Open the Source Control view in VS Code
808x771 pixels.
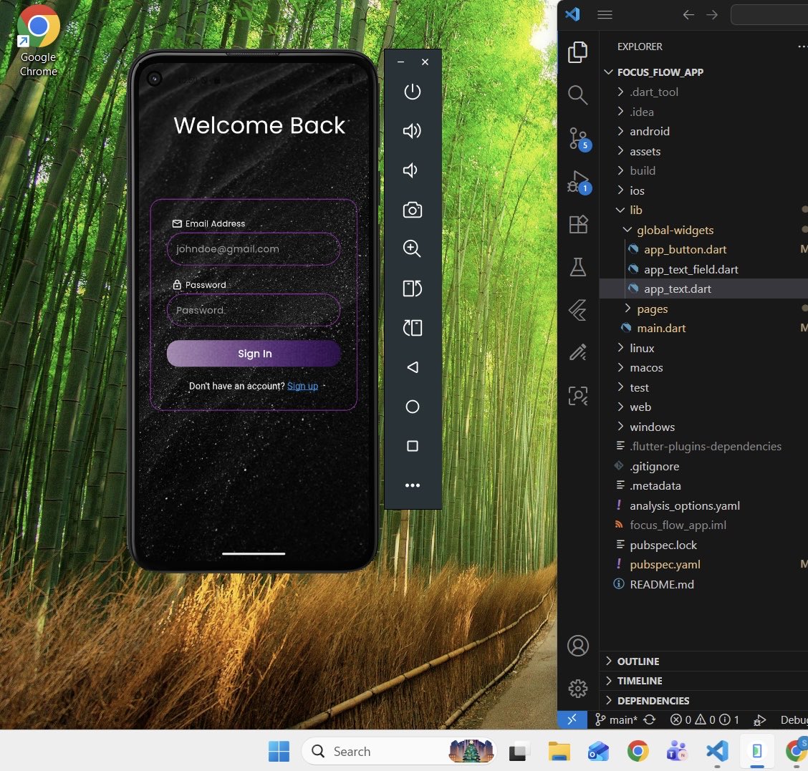577,138
